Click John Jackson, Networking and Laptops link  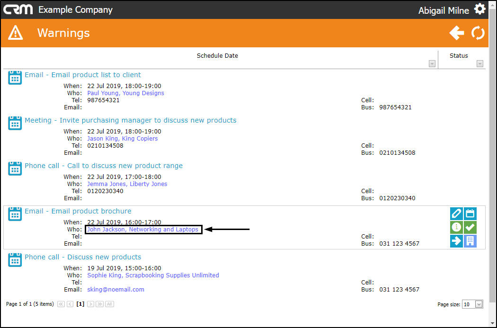tap(142, 230)
